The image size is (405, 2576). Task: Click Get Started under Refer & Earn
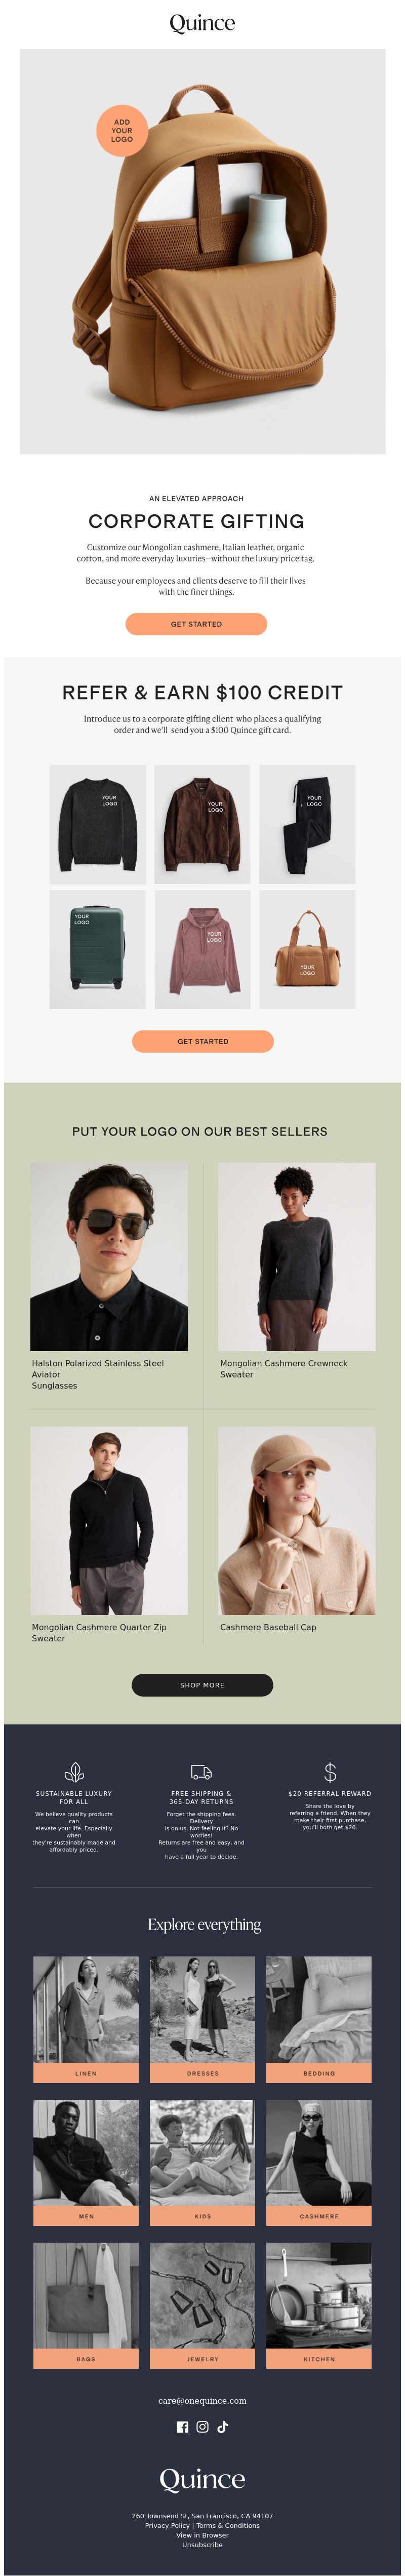tap(203, 1041)
